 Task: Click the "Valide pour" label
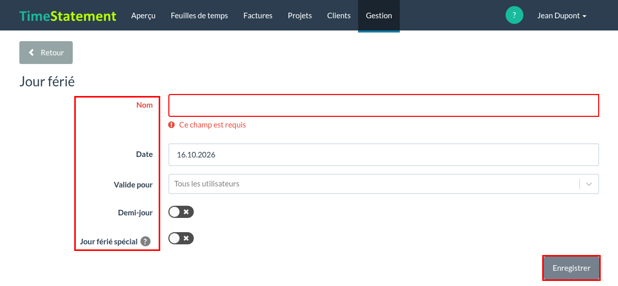pyautogui.click(x=133, y=185)
